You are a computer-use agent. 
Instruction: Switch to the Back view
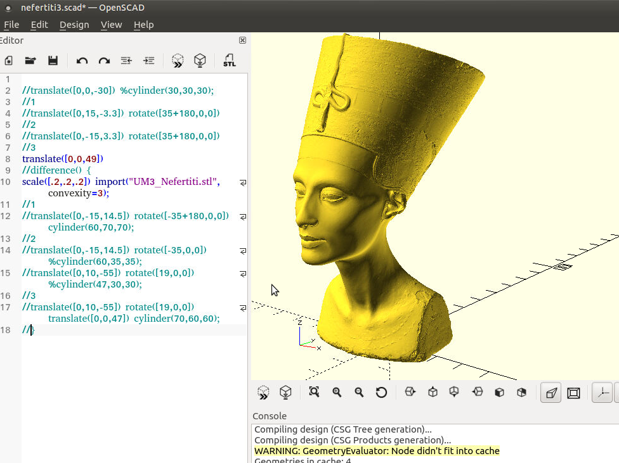coord(522,393)
